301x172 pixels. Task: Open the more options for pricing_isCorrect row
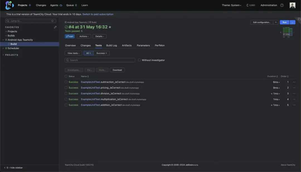point(294,88)
